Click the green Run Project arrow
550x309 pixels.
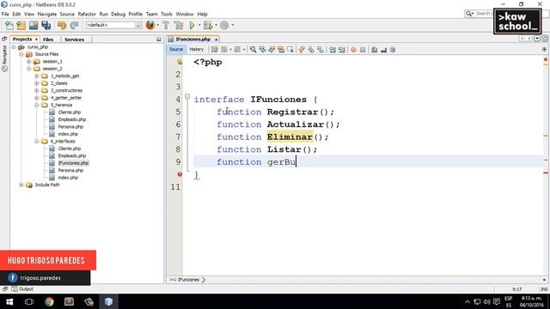pyautogui.click(x=192, y=25)
